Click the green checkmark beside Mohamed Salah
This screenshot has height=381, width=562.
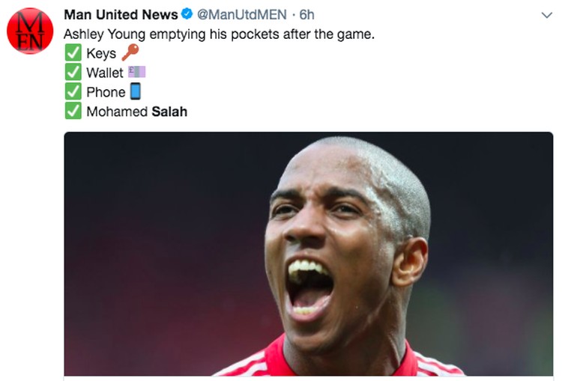pyautogui.click(x=73, y=111)
